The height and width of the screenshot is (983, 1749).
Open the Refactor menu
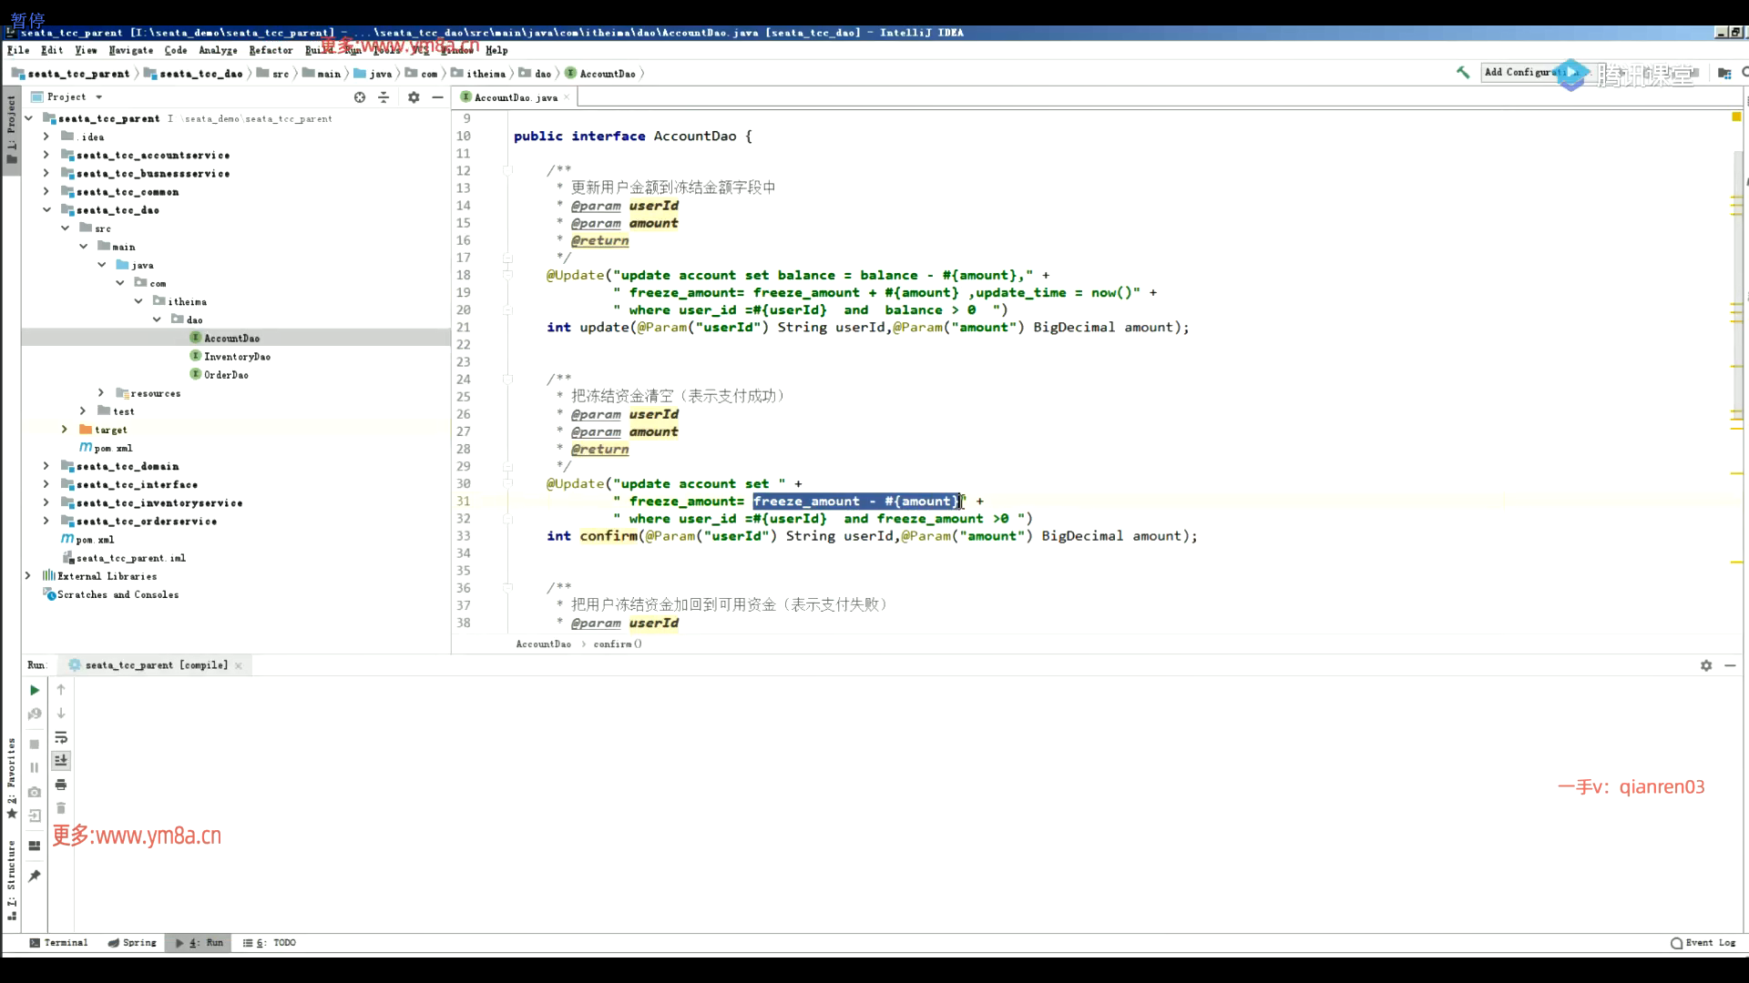tap(271, 50)
